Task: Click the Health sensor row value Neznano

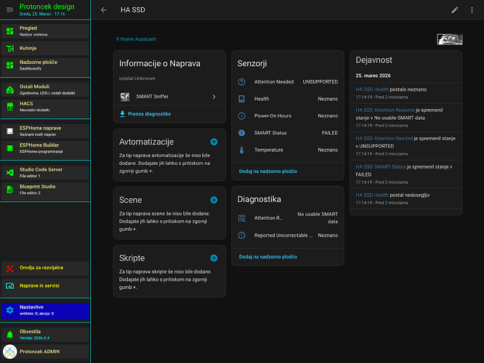Action: pyautogui.click(x=328, y=99)
